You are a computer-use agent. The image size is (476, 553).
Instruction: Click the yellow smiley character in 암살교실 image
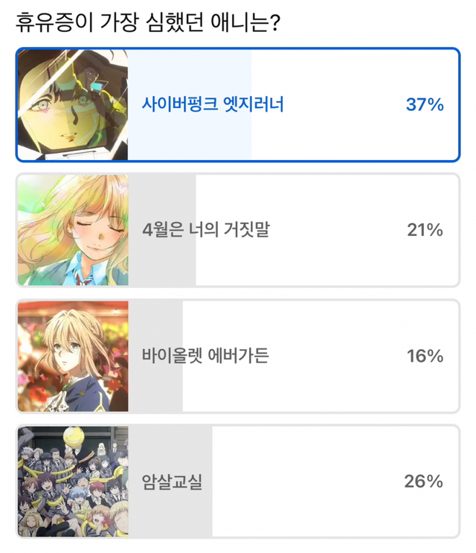pos(75,441)
